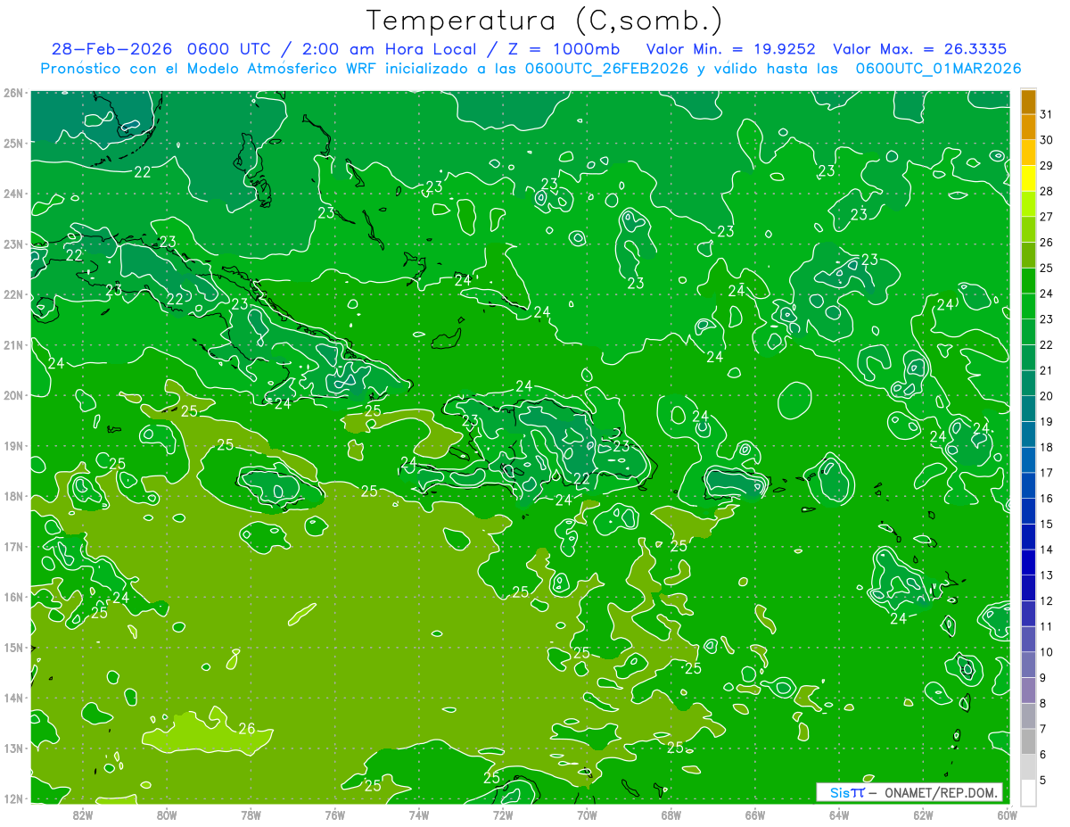Click the "14N" latitude label
The width and height of the screenshot is (1070, 827).
click(13, 698)
